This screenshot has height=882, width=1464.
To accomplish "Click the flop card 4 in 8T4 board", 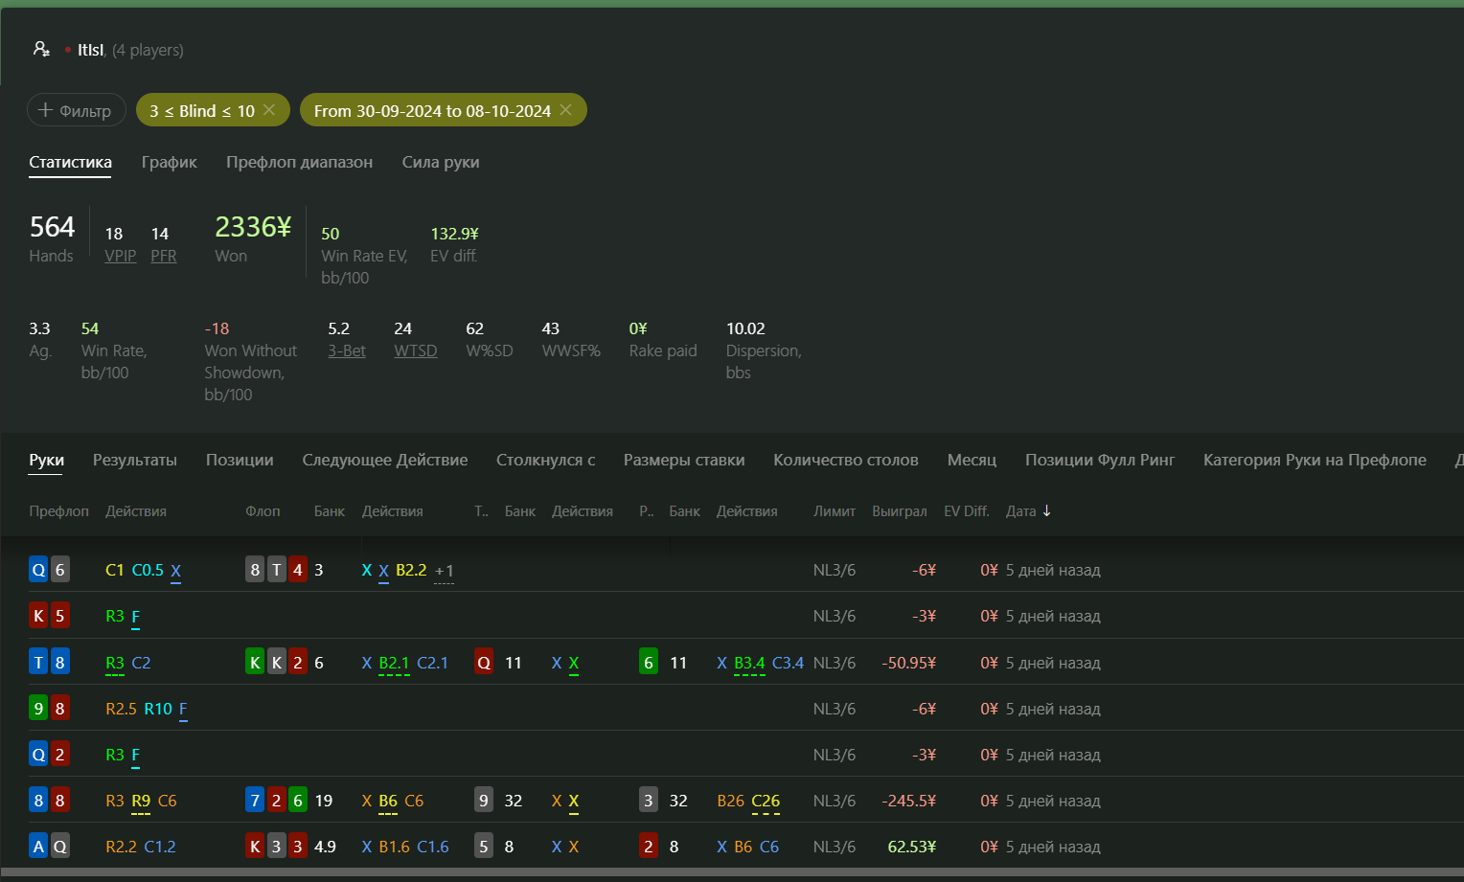I will tap(298, 570).
